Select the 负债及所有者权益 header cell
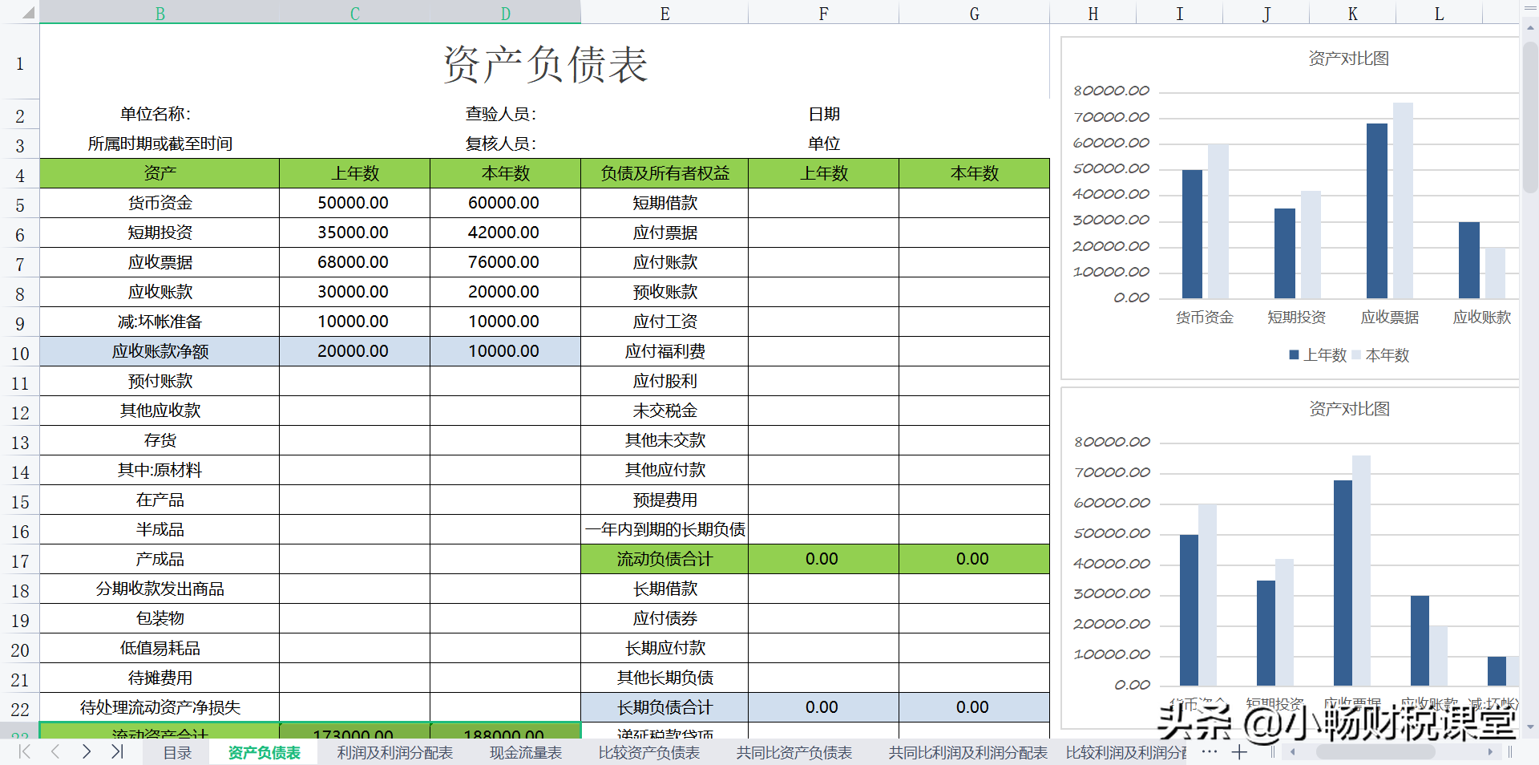 click(x=664, y=173)
